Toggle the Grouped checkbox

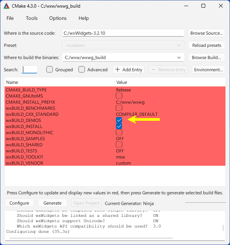[50, 69]
